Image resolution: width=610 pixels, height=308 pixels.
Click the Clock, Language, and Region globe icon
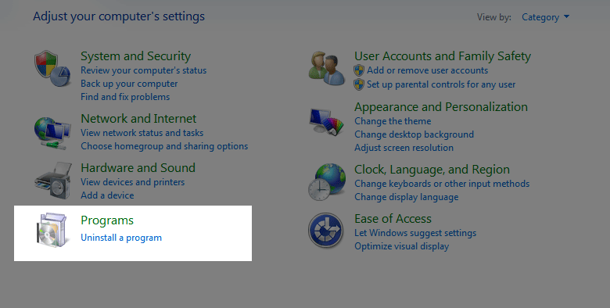tap(327, 182)
